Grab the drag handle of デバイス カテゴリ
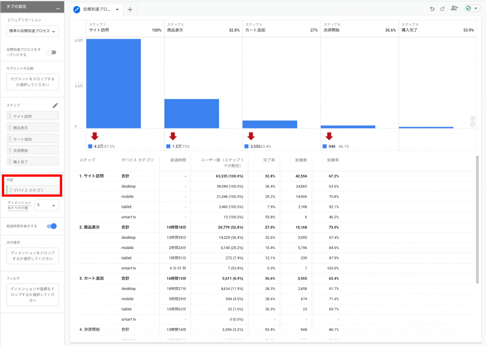 pyautogui.click(x=11, y=190)
